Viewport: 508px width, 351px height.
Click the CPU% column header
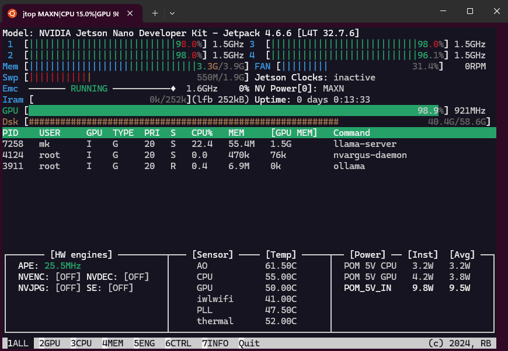coord(202,133)
